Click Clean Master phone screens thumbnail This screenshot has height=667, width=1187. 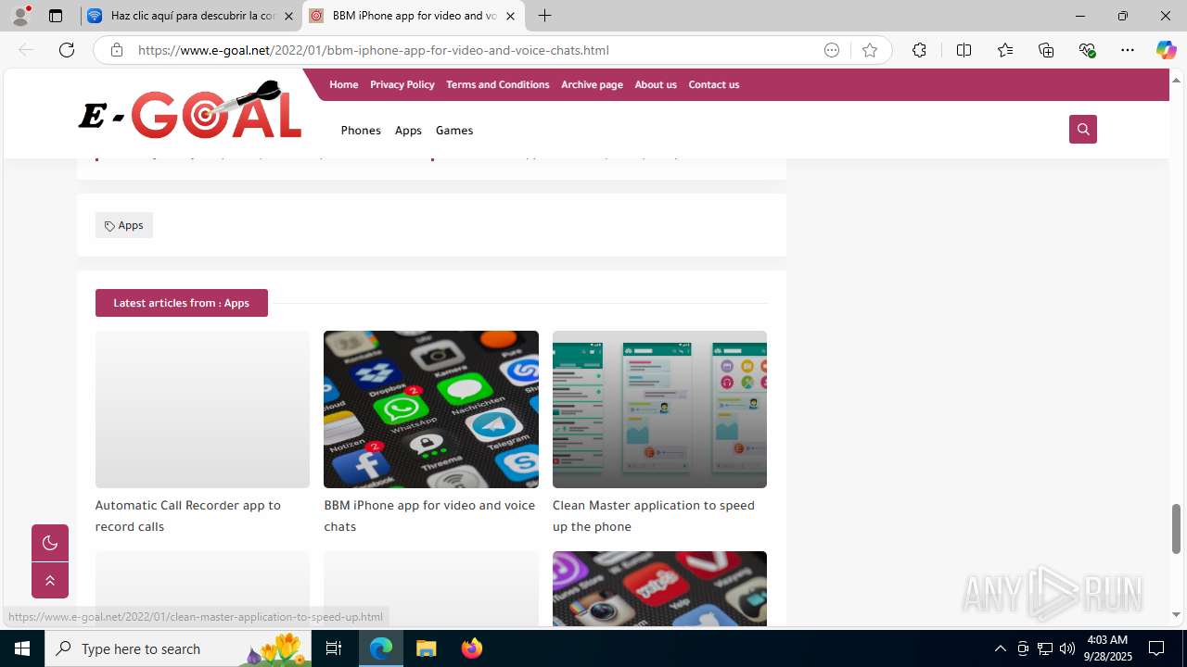coord(659,409)
